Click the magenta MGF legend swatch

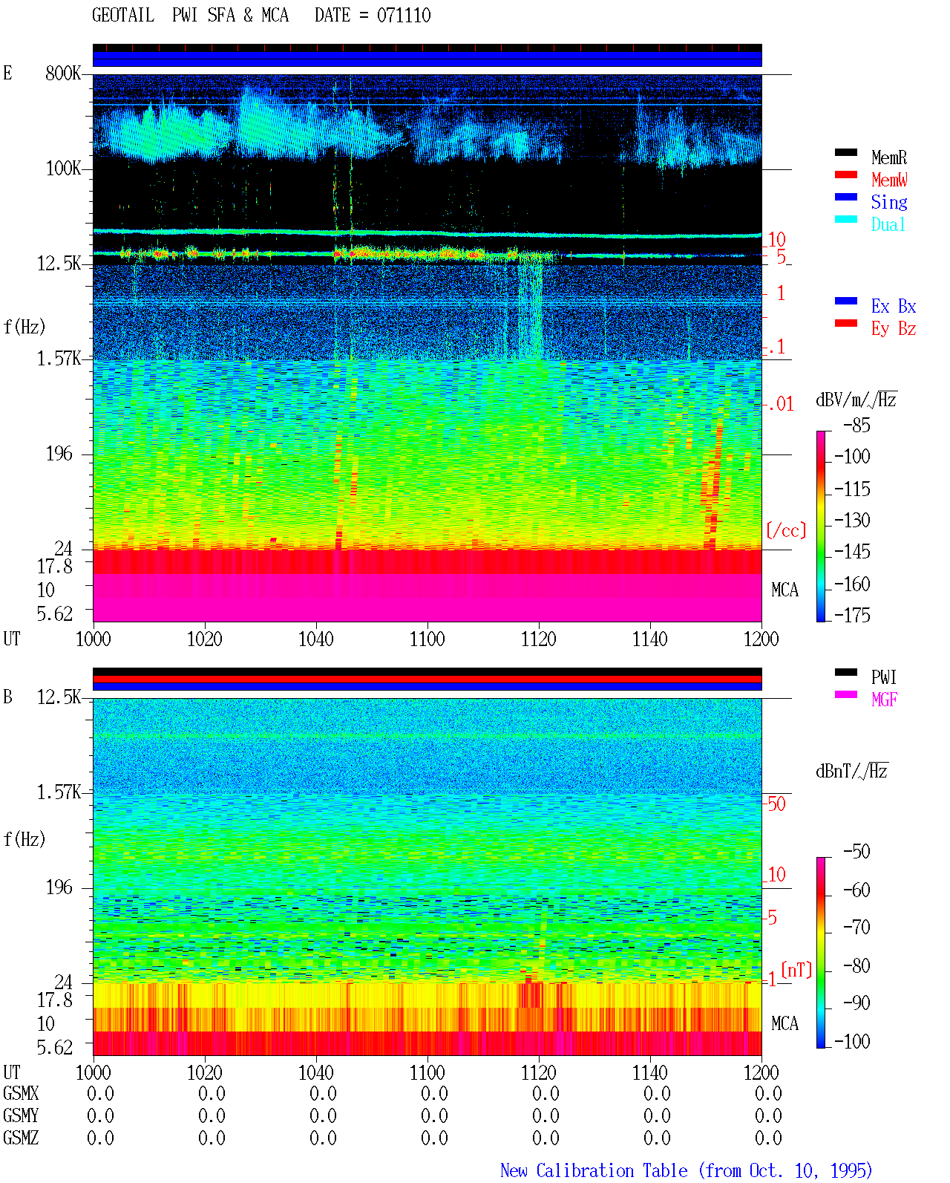pos(846,694)
